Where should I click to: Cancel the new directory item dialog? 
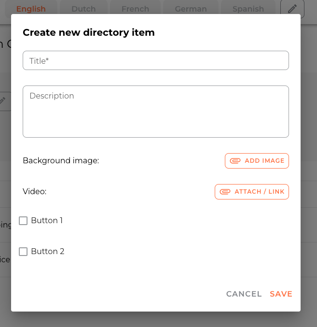(x=244, y=294)
